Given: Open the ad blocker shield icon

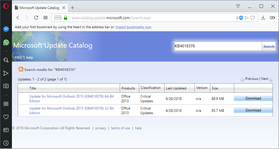Looking at the screenshot, I should pyautogui.click(x=241, y=18).
